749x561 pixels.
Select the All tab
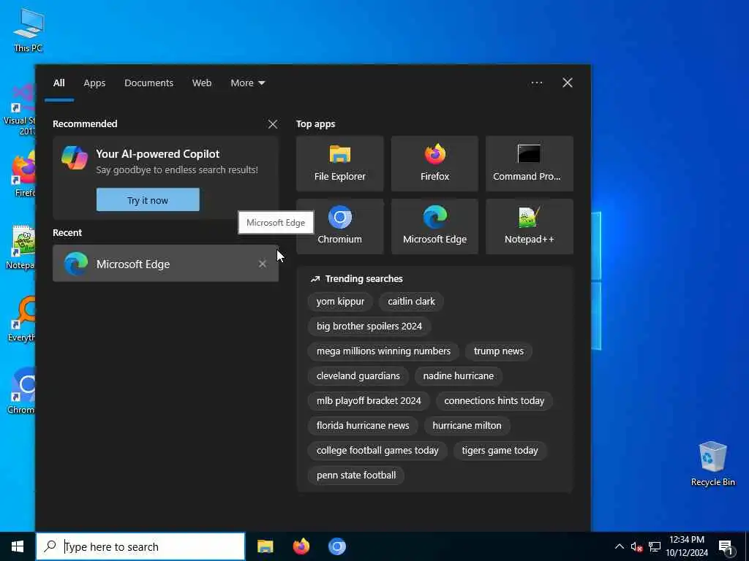pos(59,83)
